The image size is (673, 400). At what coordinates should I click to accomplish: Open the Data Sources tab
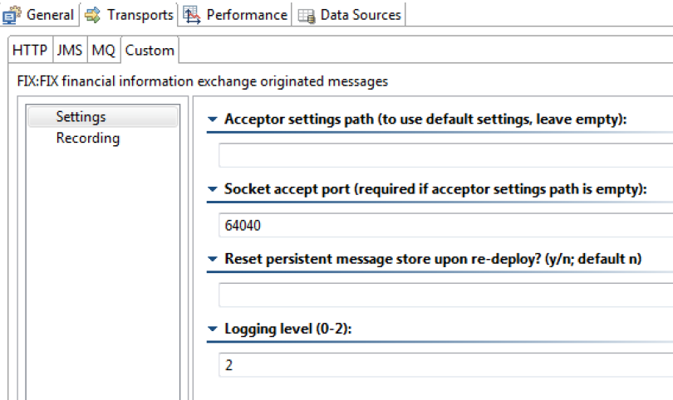pos(348,15)
